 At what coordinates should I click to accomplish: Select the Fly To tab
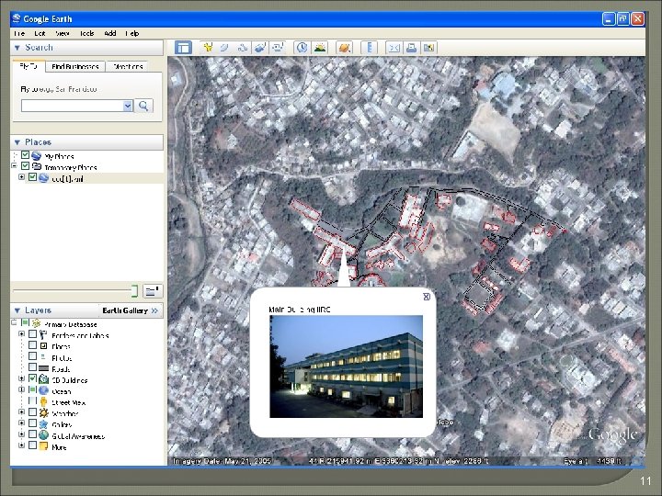[29, 66]
